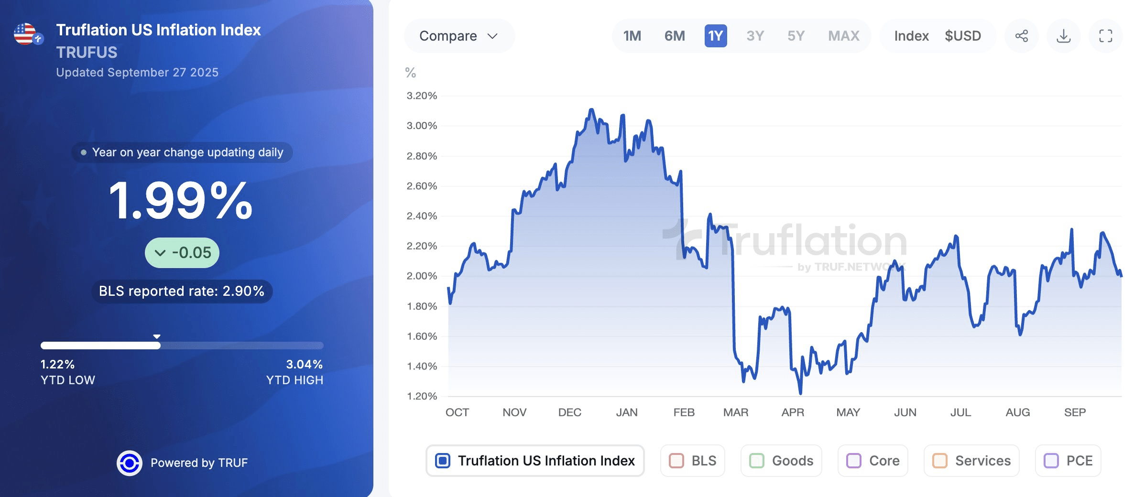This screenshot has width=1134, height=497.
Task: Click the Truflation US Inflation Index legend button
Action: point(535,461)
